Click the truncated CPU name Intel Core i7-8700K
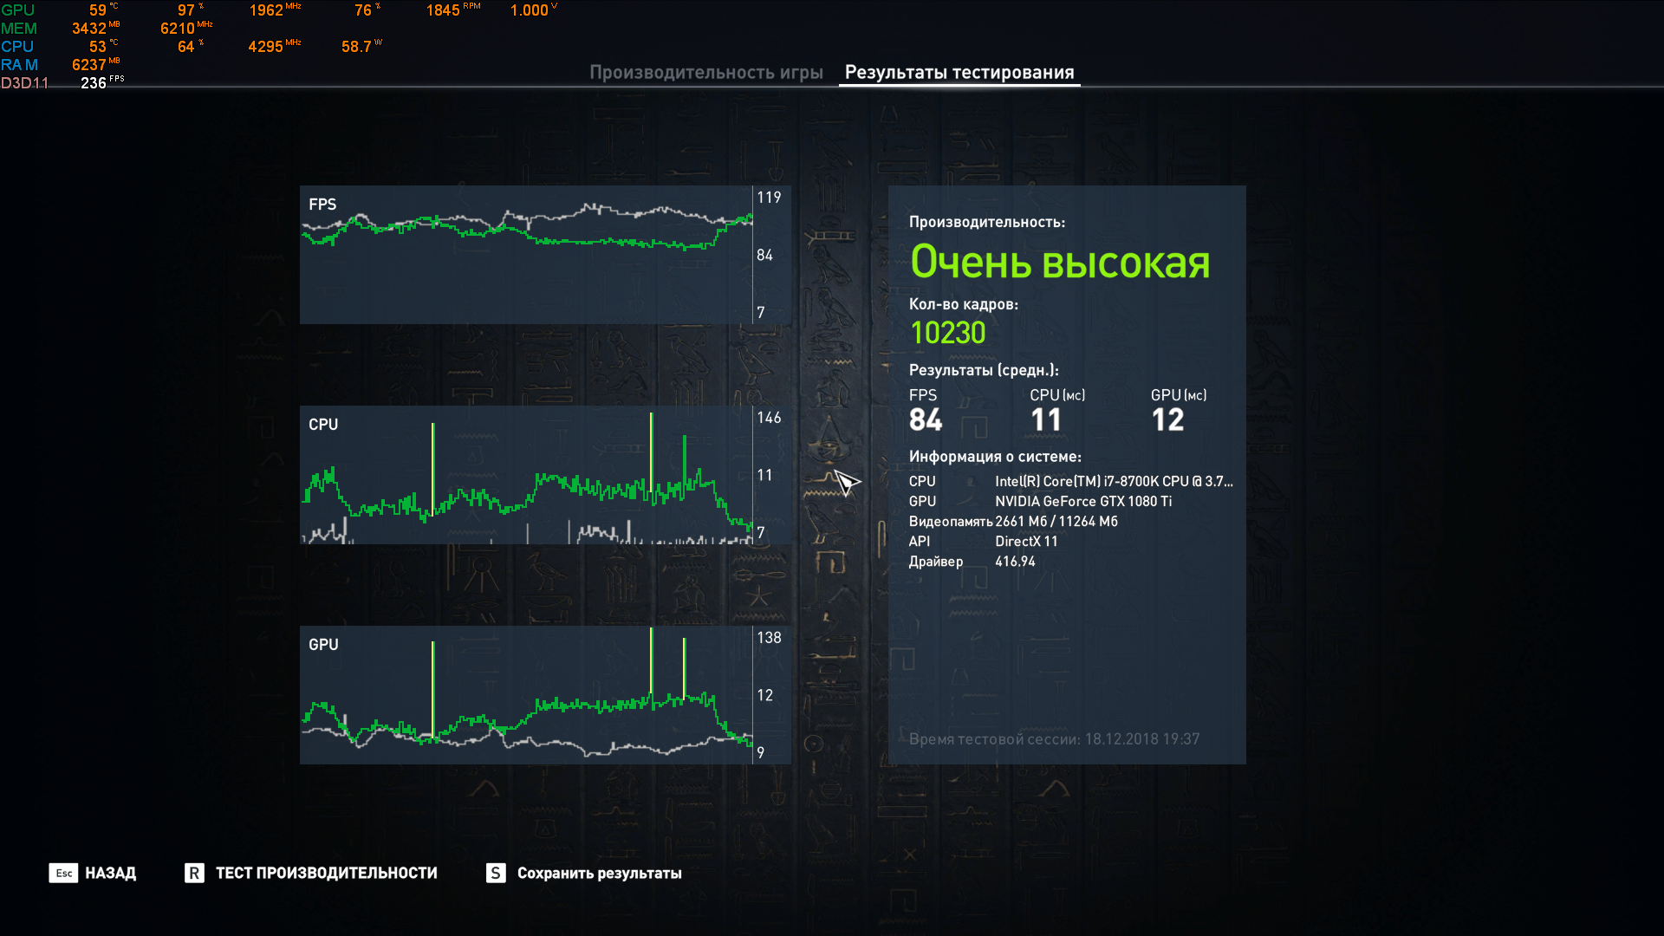This screenshot has height=936, width=1664. click(x=1113, y=481)
